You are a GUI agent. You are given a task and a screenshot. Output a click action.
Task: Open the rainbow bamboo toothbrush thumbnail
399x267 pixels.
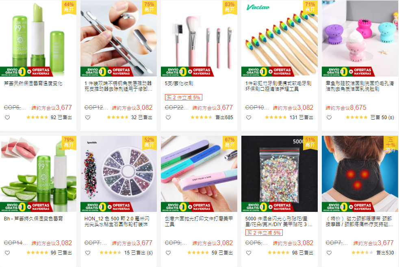pos(280,38)
